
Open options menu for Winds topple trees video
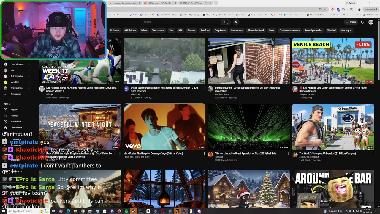pyautogui.click(x=204, y=88)
